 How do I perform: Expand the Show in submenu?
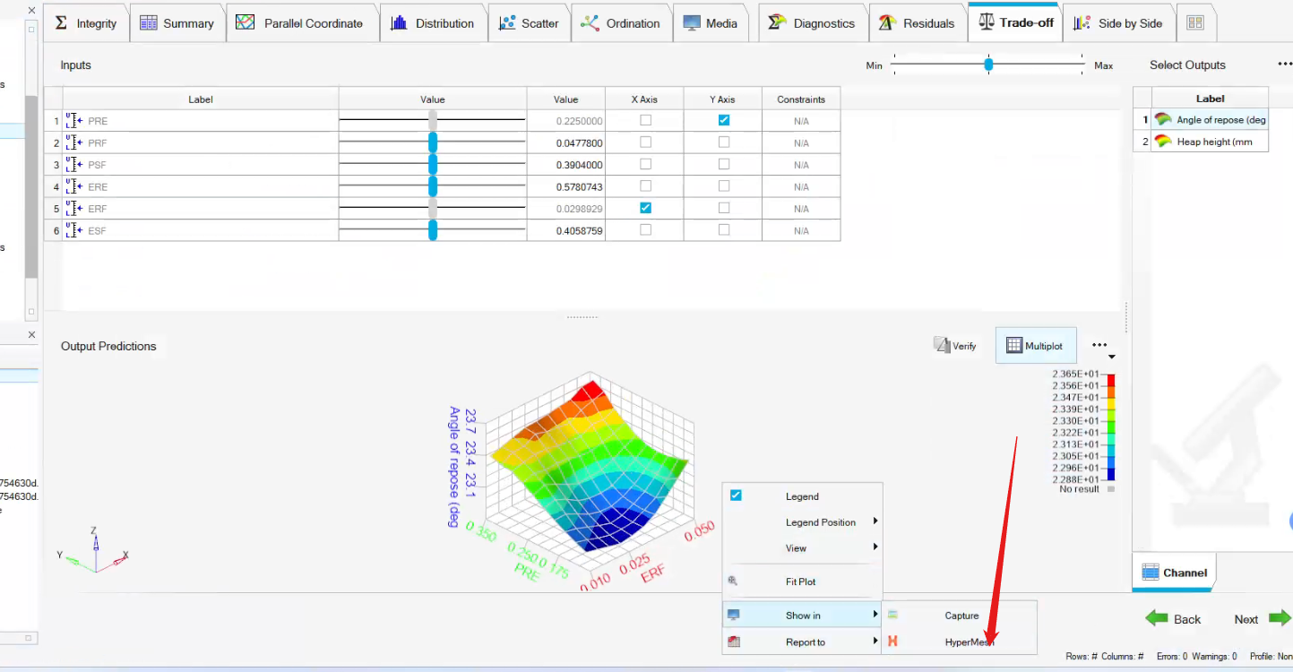click(x=803, y=616)
